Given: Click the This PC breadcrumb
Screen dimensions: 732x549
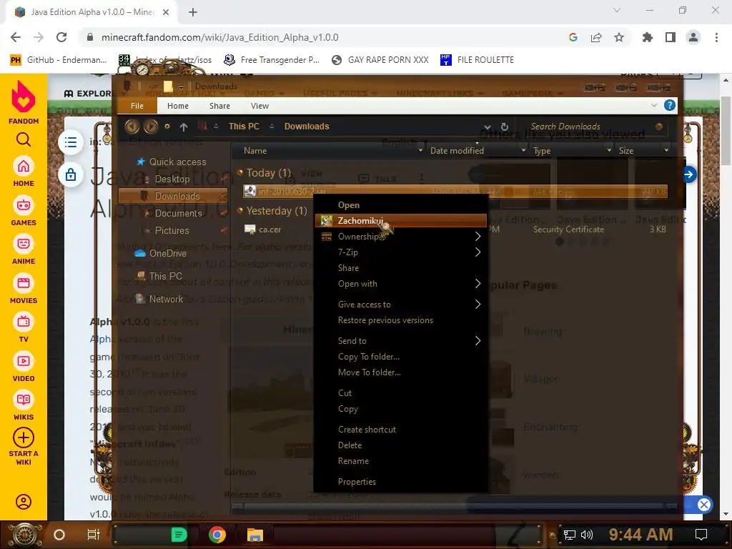Looking at the screenshot, I should 244,127.
